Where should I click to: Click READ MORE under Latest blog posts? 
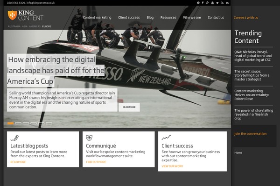(x=18, y=162)
